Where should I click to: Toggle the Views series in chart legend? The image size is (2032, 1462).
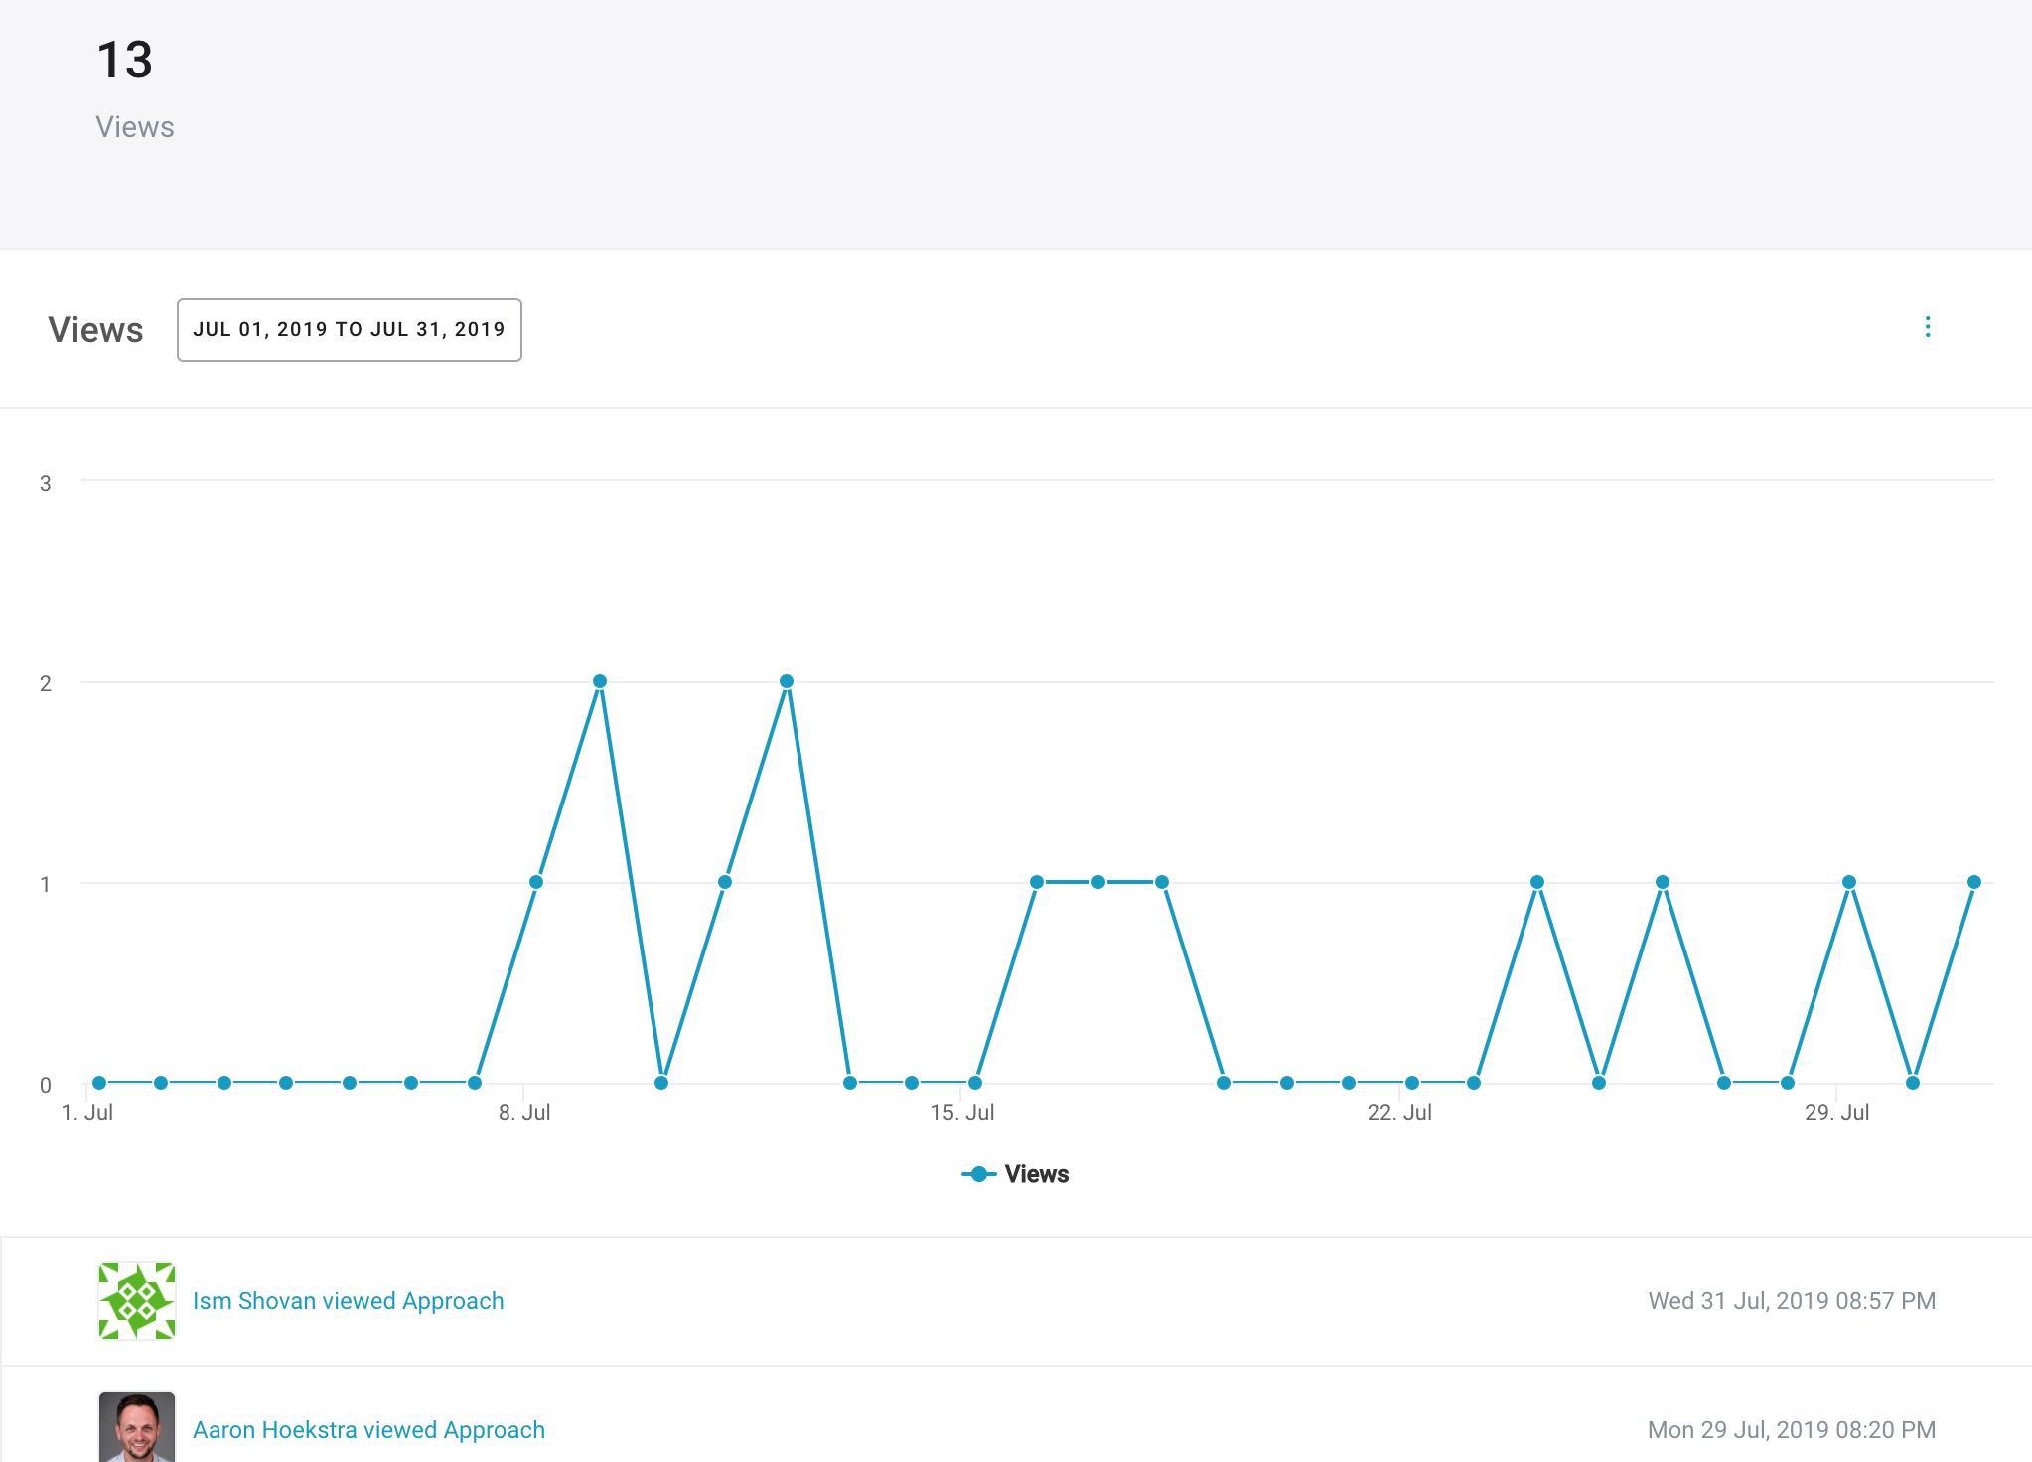[x=1015, y=1174]
